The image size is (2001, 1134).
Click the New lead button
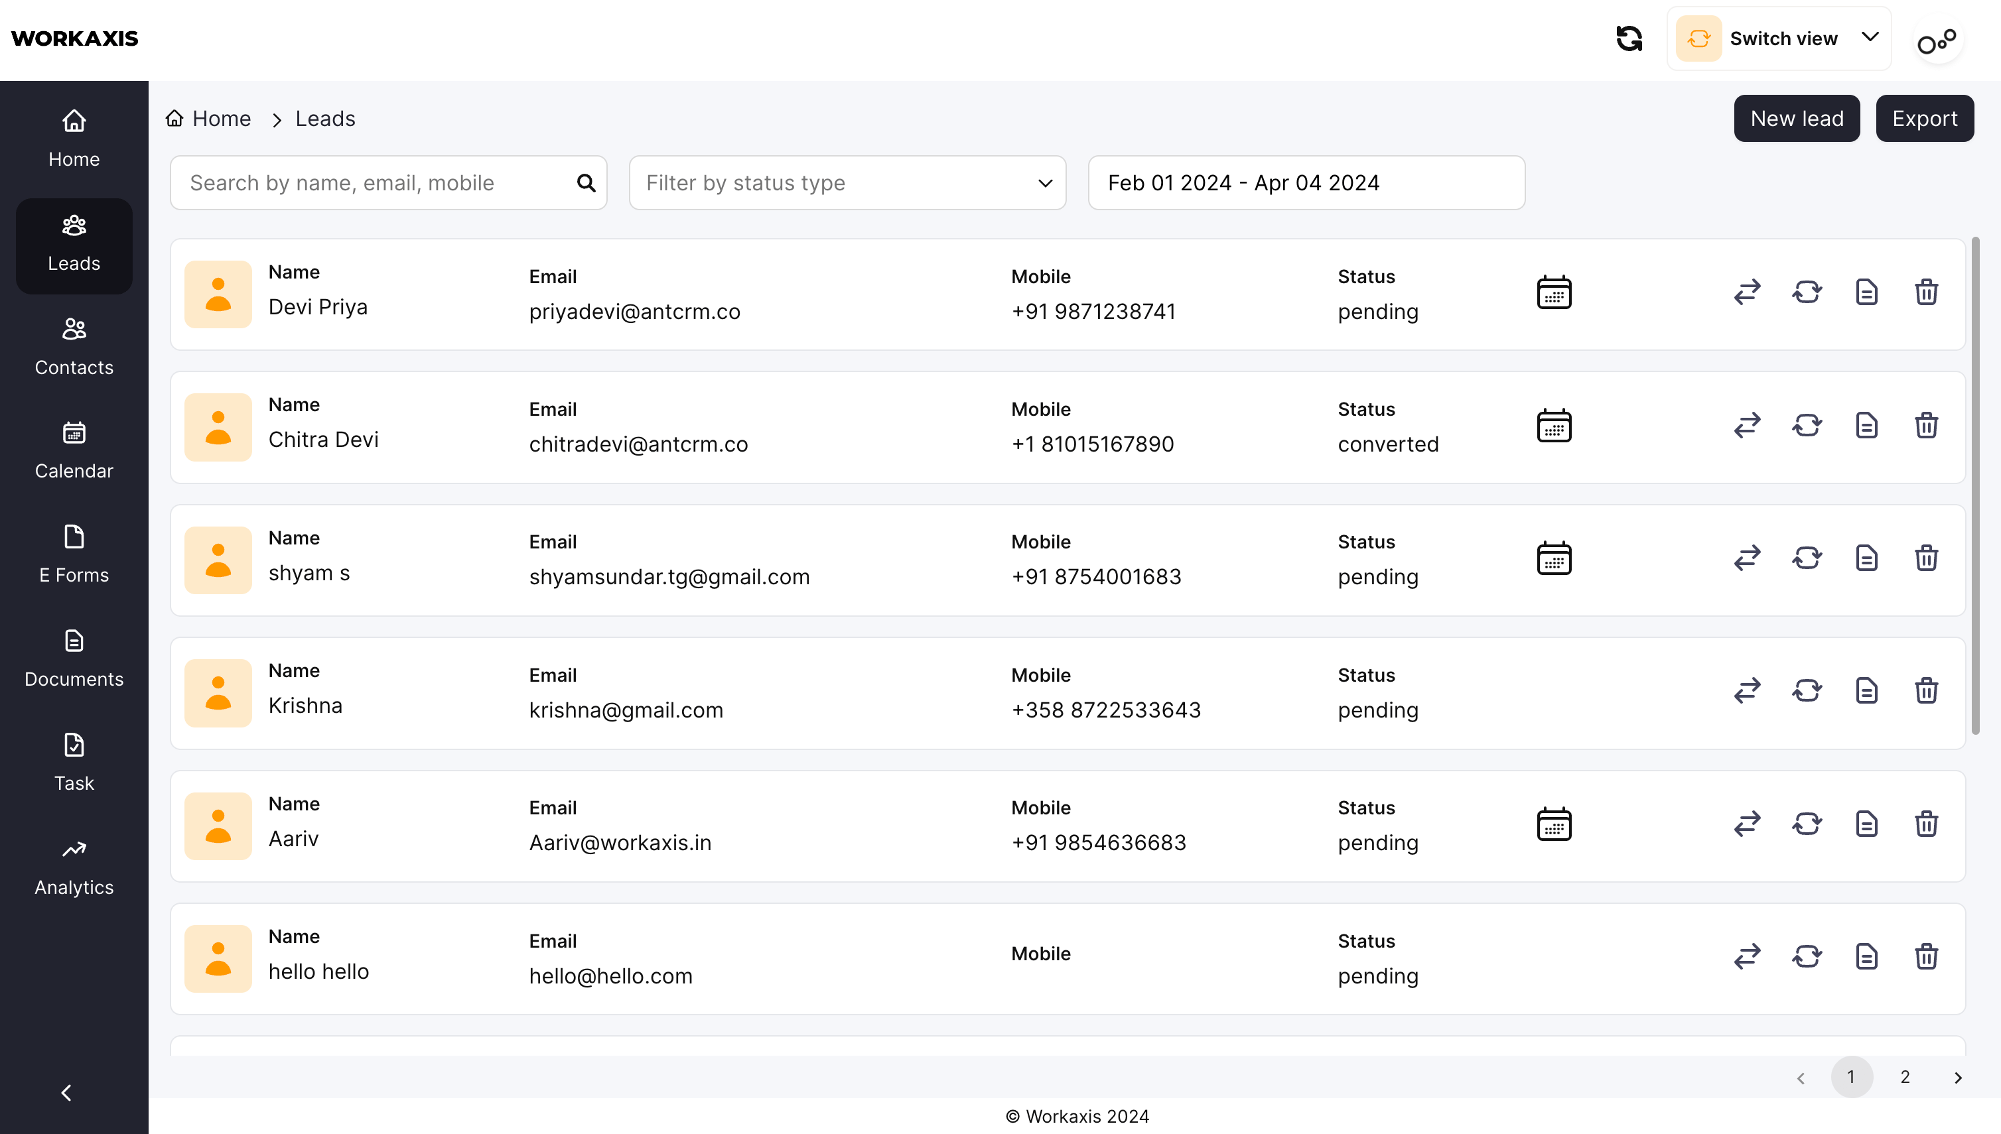[1796, 119]
